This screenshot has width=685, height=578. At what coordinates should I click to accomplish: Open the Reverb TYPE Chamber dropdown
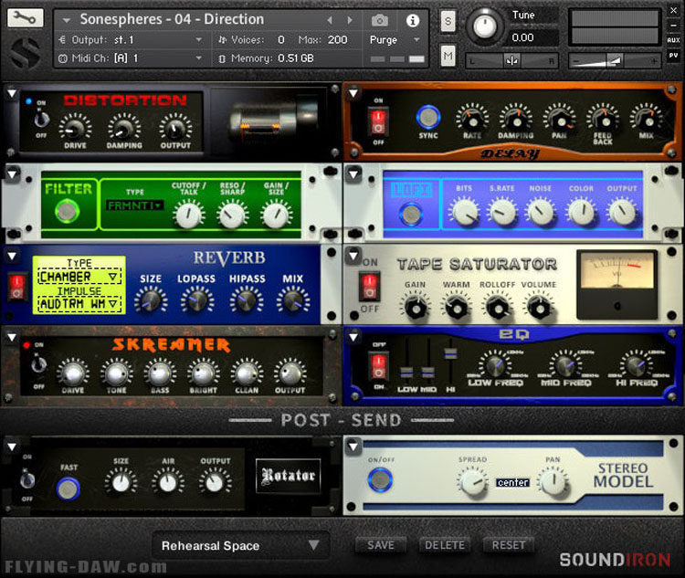tap(79, 277)
